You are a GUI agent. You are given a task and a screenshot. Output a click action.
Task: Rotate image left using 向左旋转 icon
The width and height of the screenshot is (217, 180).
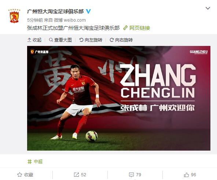[x=81, y=40]
